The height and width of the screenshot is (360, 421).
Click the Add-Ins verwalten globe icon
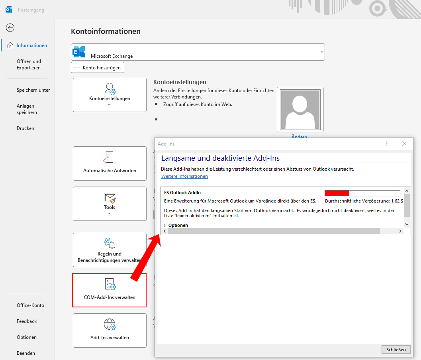pos(110,324)
